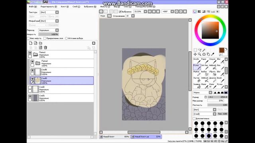
Task: Swap foreground and background colors
Action: [x=226, y=49]
